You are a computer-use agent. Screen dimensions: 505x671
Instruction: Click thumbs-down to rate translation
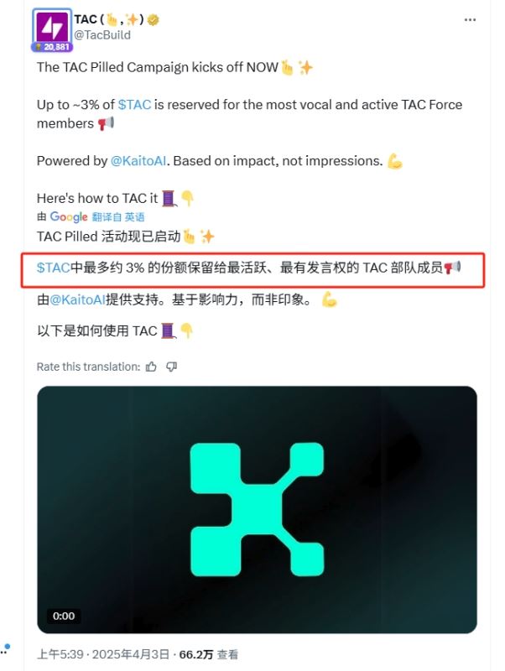click(171, 367)
